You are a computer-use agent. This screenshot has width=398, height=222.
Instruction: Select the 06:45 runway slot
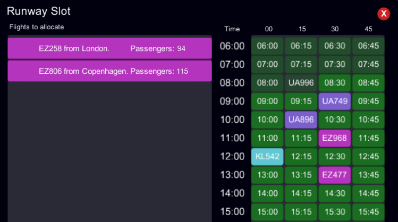(369, 46)
